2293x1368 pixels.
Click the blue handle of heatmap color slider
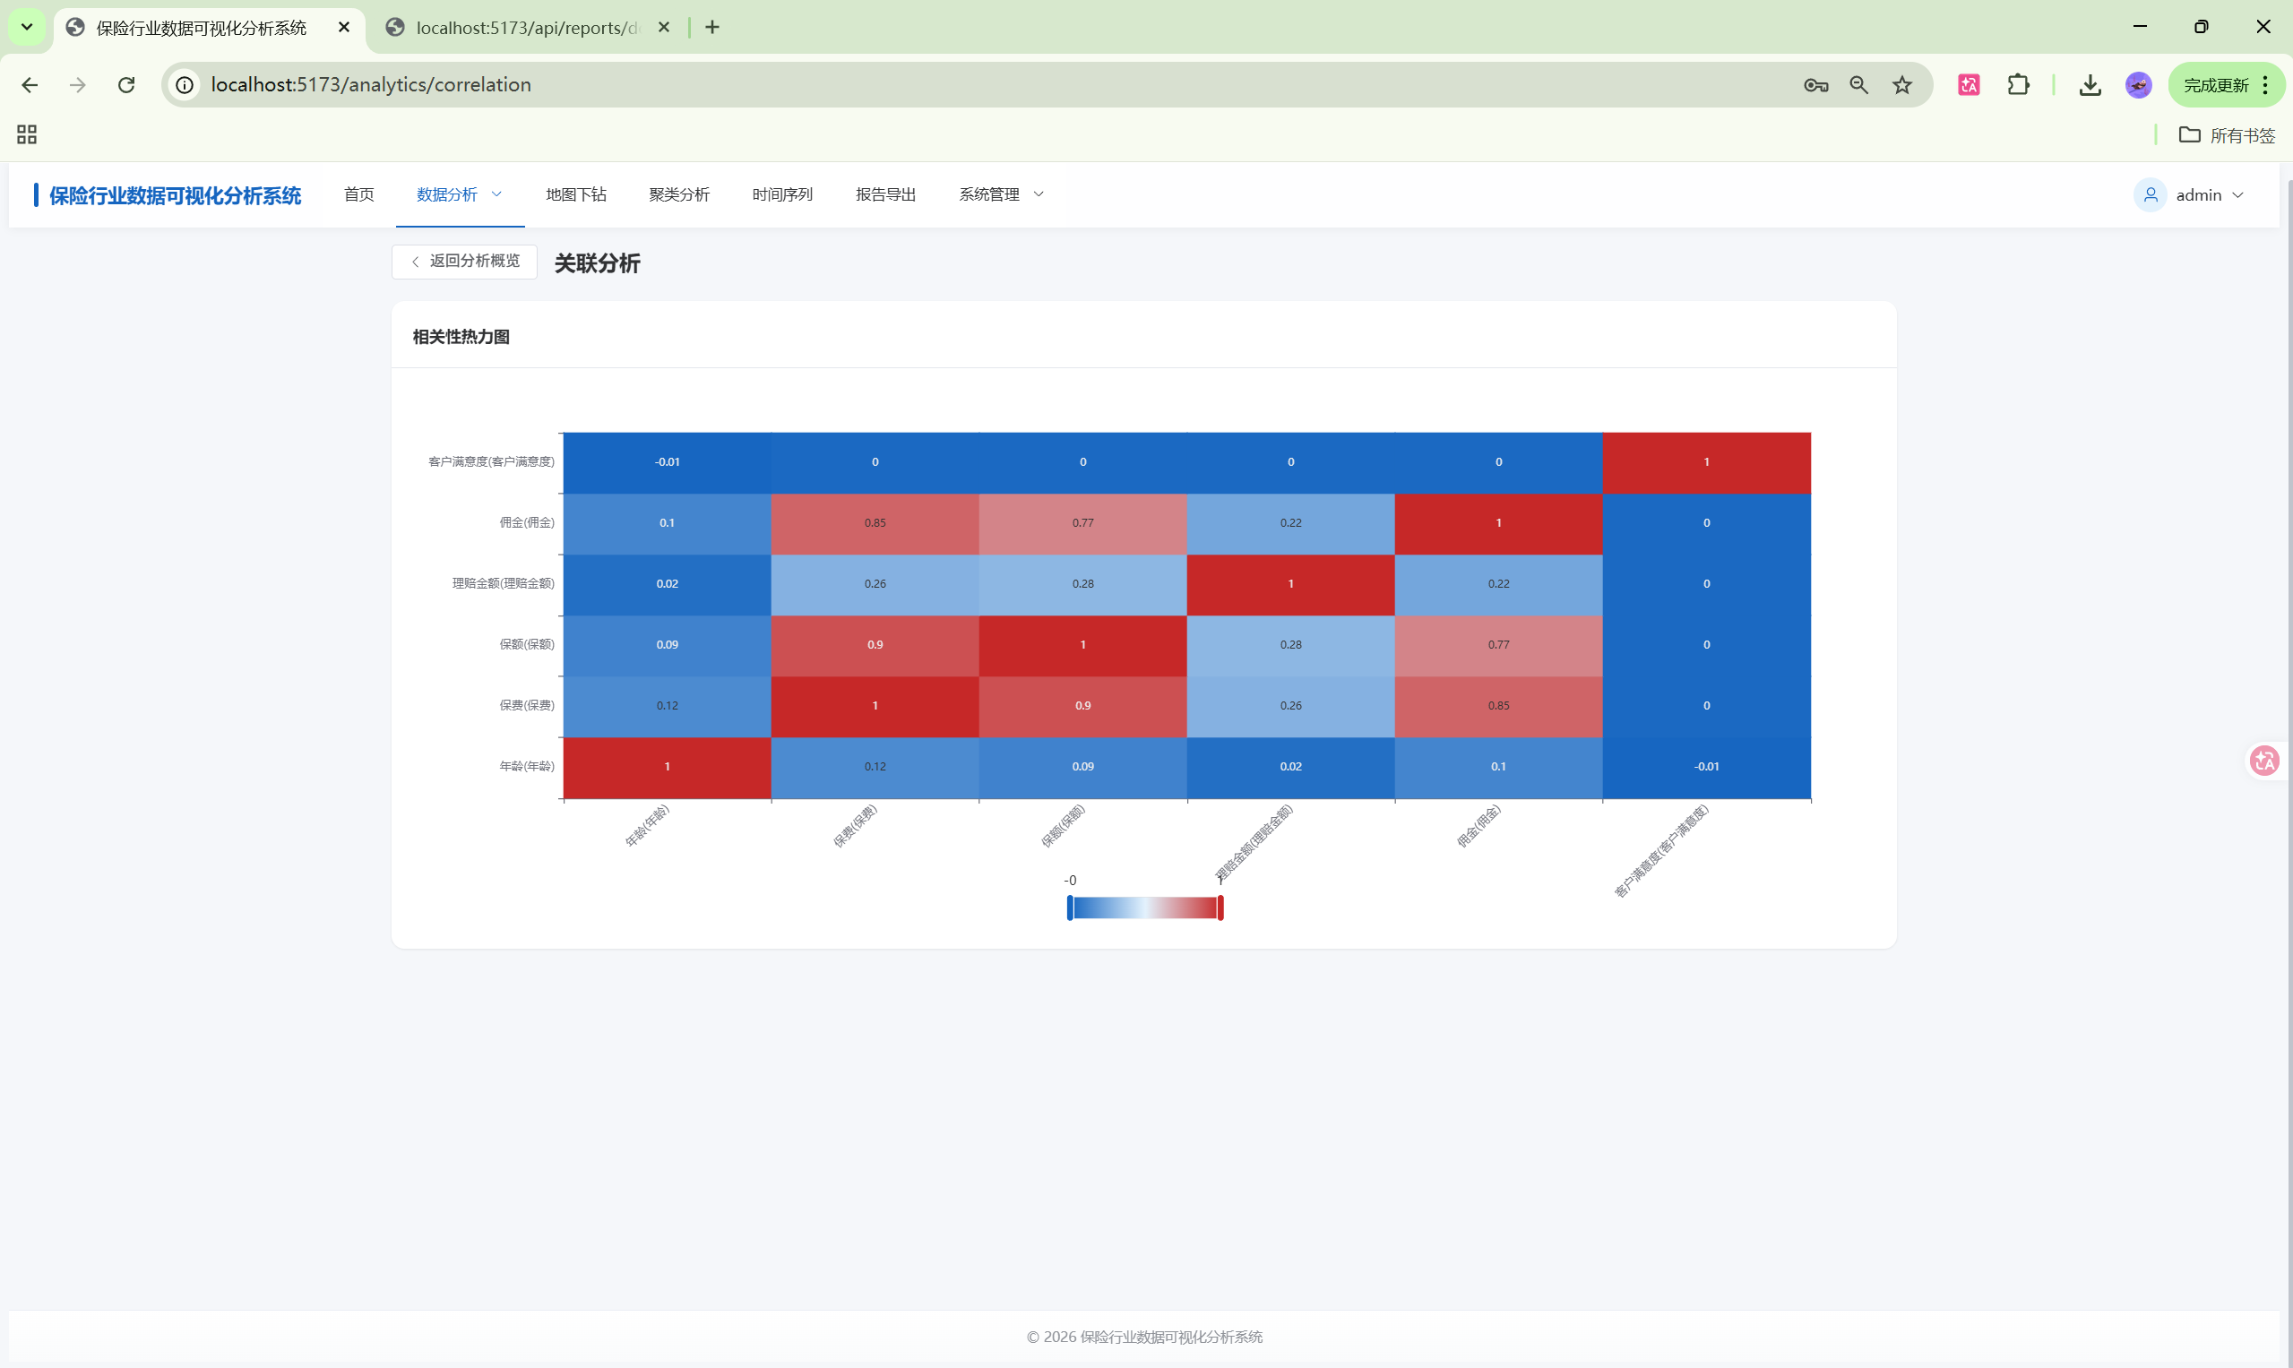coord(1070,908)
